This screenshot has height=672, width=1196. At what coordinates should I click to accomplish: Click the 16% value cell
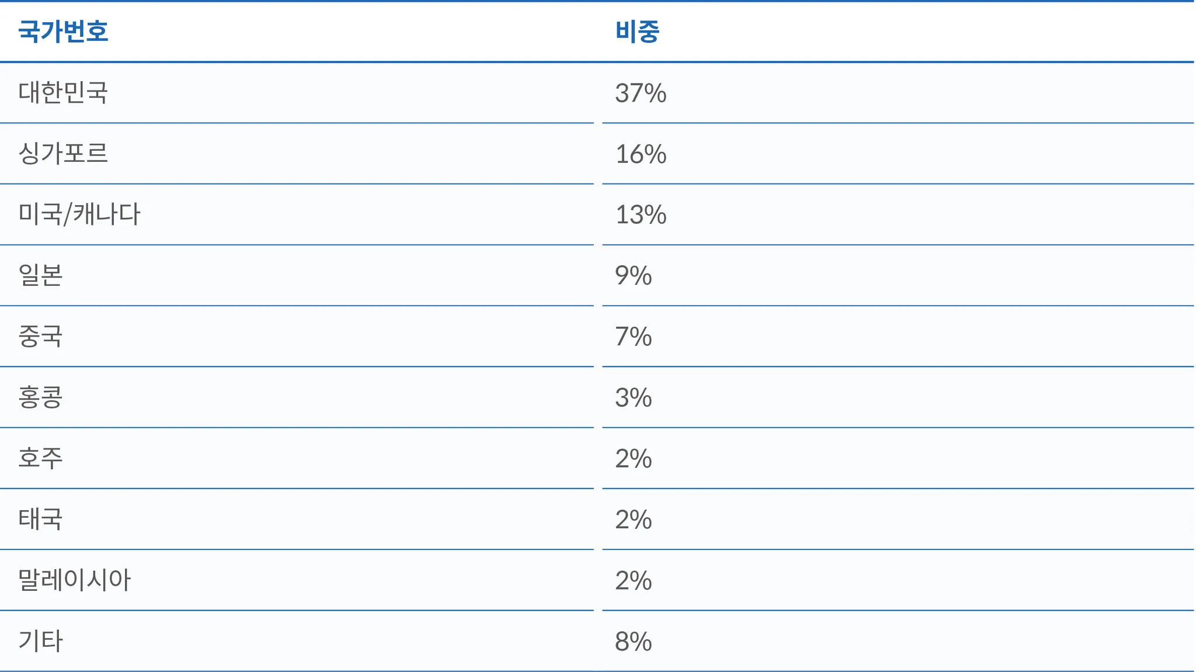tap(641, 154)
